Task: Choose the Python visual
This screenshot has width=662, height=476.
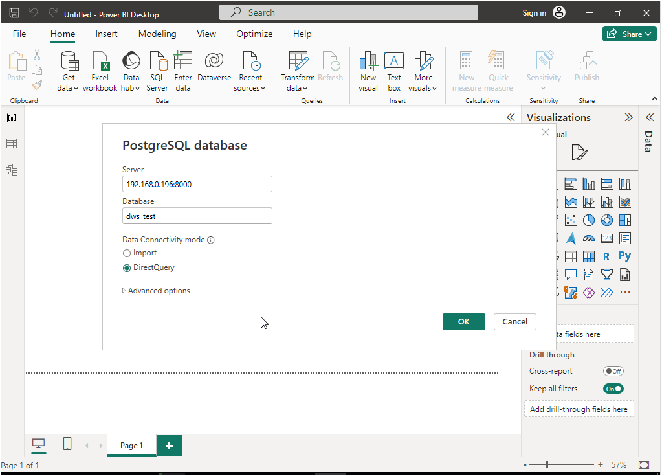Action: click(x=625, y=256)
